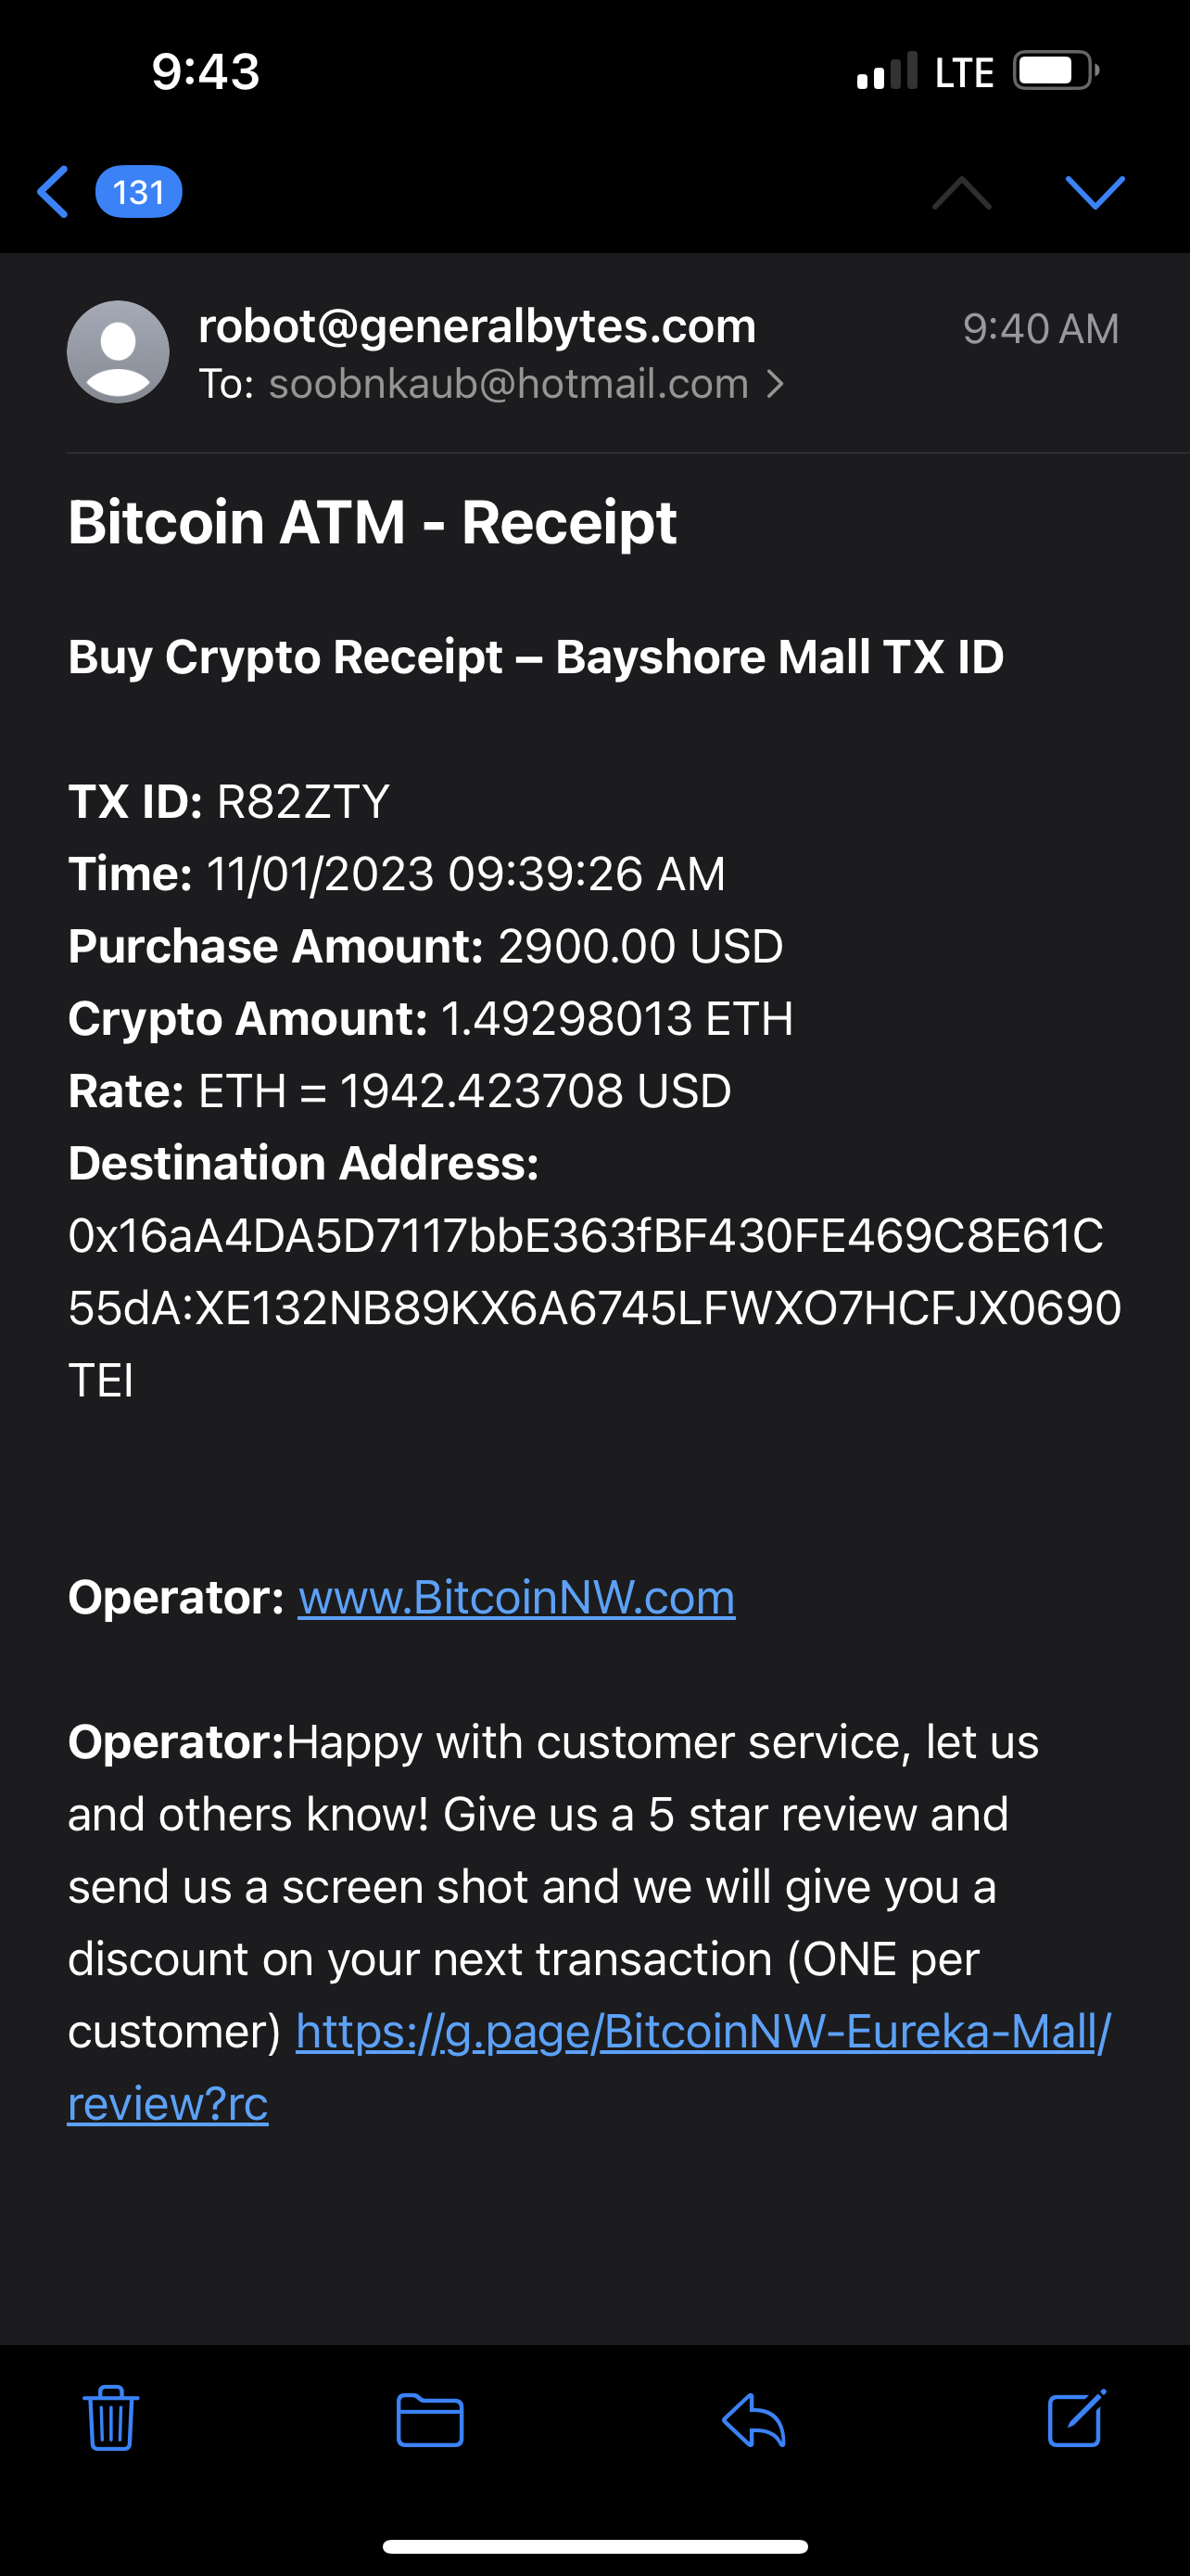
Task: Expand recipient details chevron
Action: pos(776,384)
